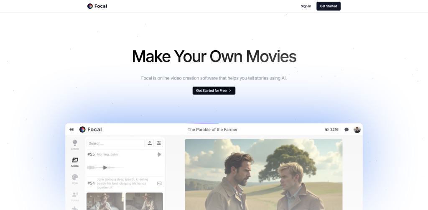Click the main preview of two men
This screenshot has height=210, width=428.
pyautogui.click(x=263, y=174)
